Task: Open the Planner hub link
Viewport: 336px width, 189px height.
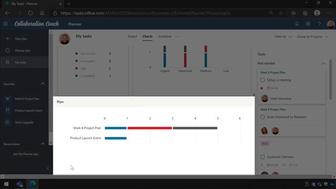Action: tap(23, 50)
